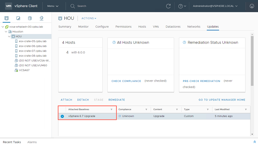Open the ACTIONS dropdown for HOU

click(89, 18)
